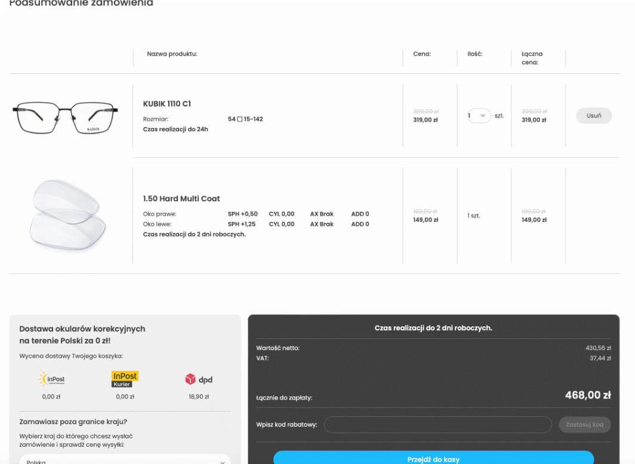Click the KUBIK glasses frame thumbnail
This screenshot has height=464, width=635.
tap(65, 116)
